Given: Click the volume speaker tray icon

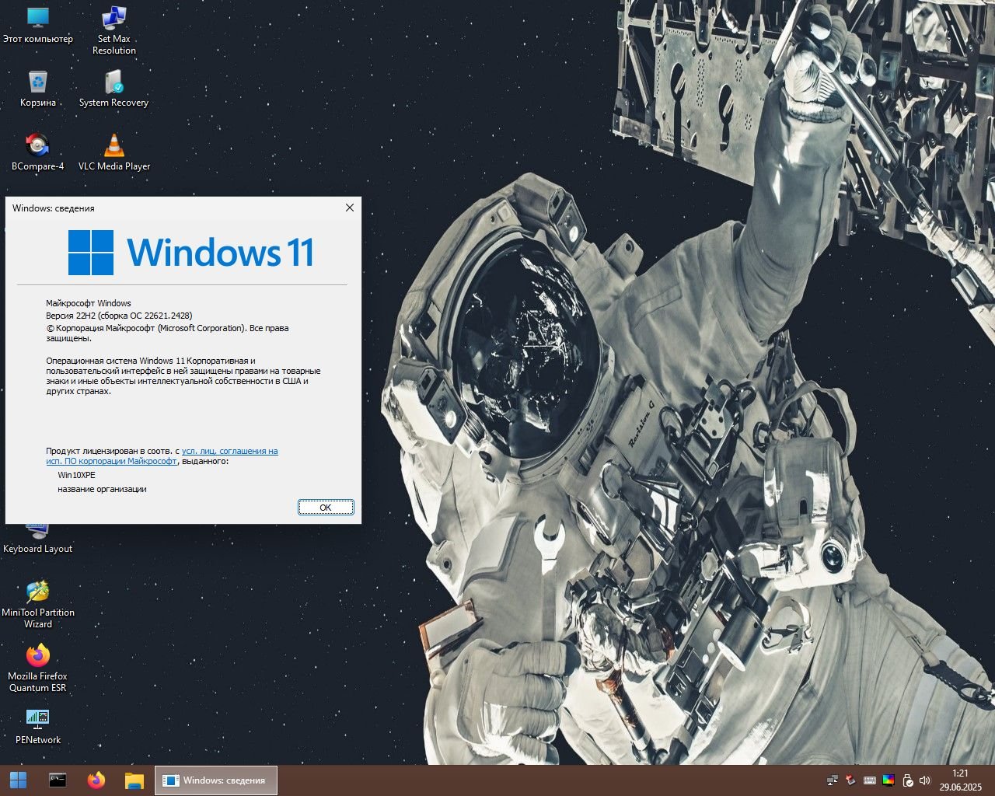Looking at the screenshot, I should [924, 780].
